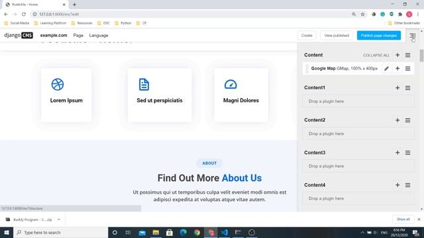Click Drop a plugin here under Content1
This screenshot has height=238, width=424.
[358, 101]
